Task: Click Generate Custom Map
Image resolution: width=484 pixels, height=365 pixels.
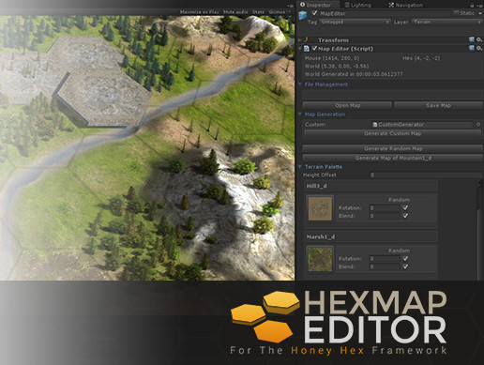Action: pyautogui.click(x=392, y=133)
